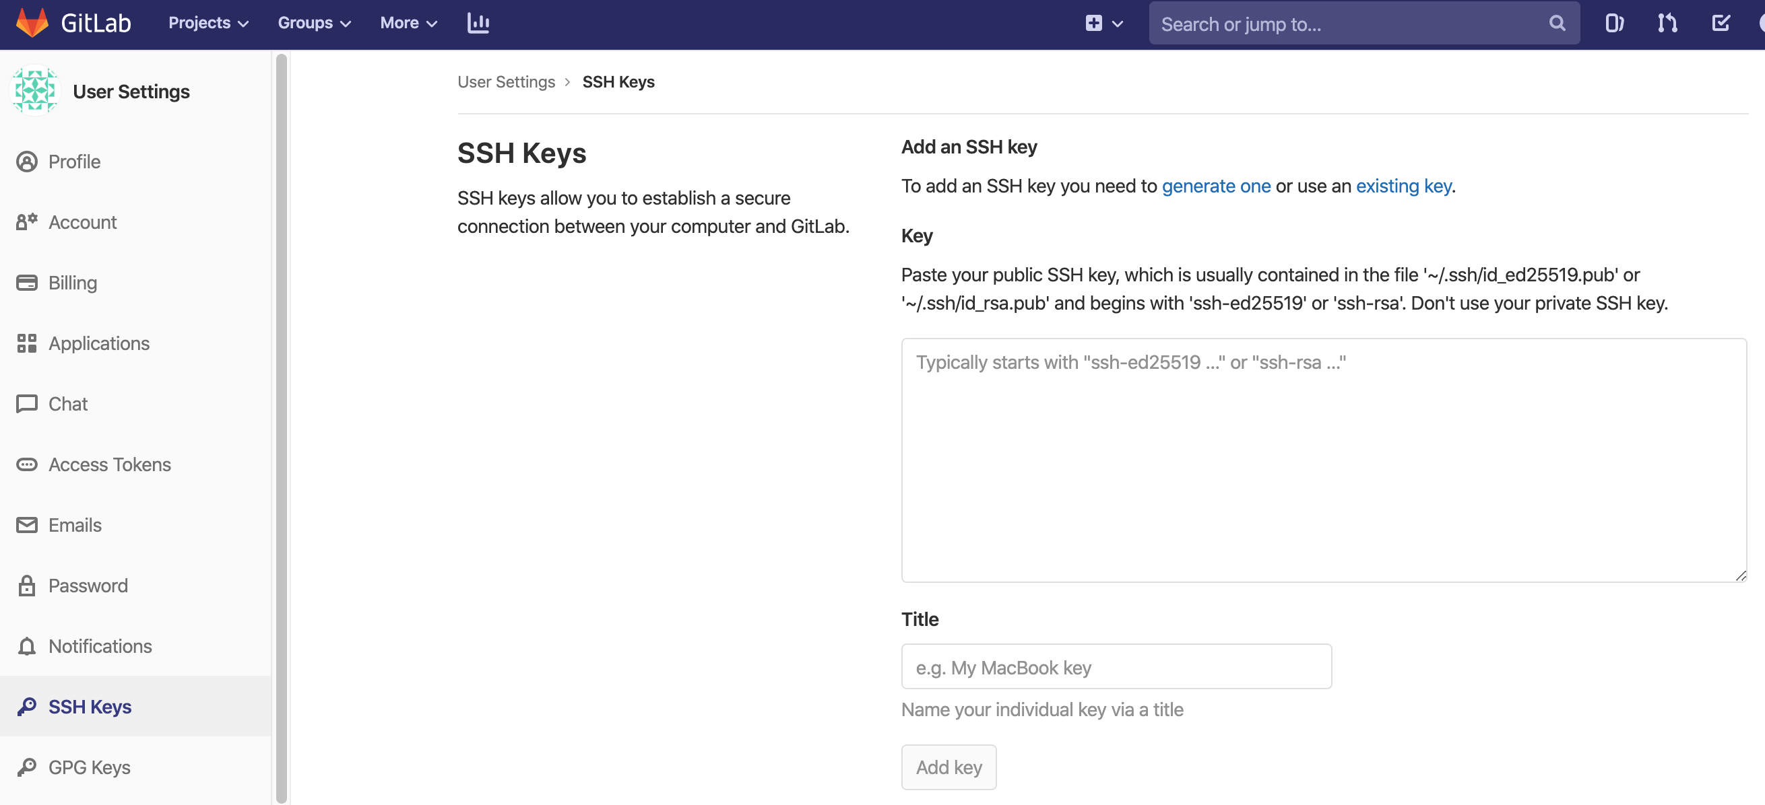This screenshot has width=1765, height=805.
Task: Open the Issues icon in top bar
Action: [x=1614, y=24]
